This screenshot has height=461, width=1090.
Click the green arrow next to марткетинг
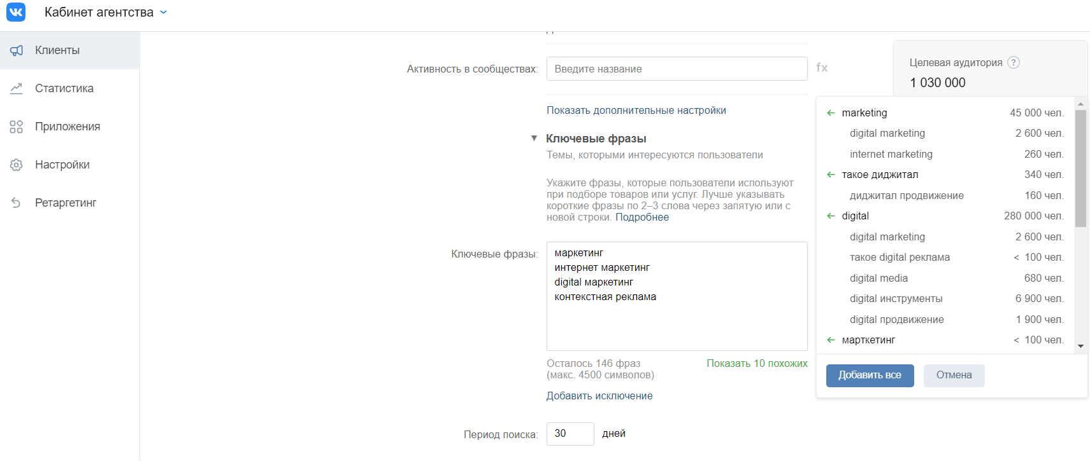[x=831, y=340]
